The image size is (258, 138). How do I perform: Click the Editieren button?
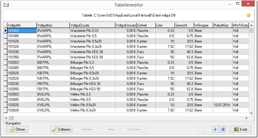coord(61,129)
